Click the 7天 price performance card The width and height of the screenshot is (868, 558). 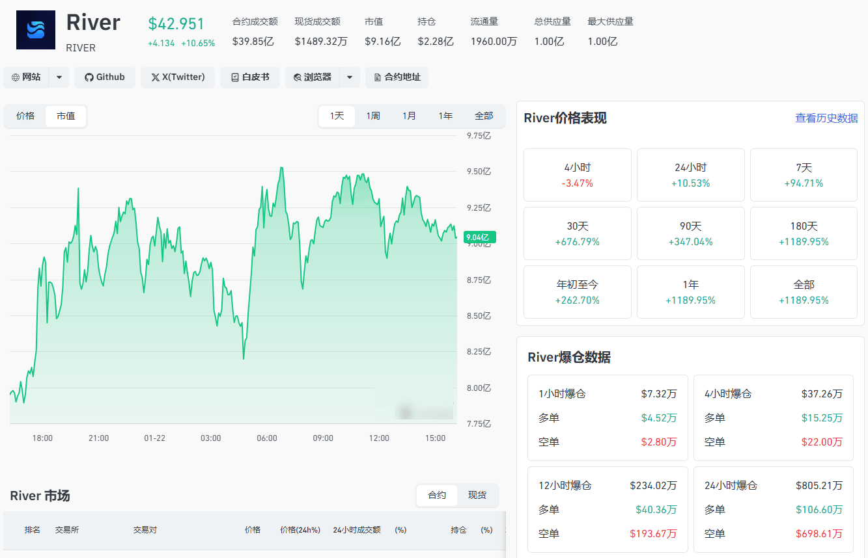[x=804, y=175]
